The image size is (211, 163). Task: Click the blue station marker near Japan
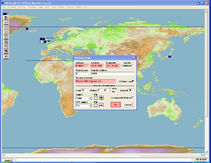point(170,56)
